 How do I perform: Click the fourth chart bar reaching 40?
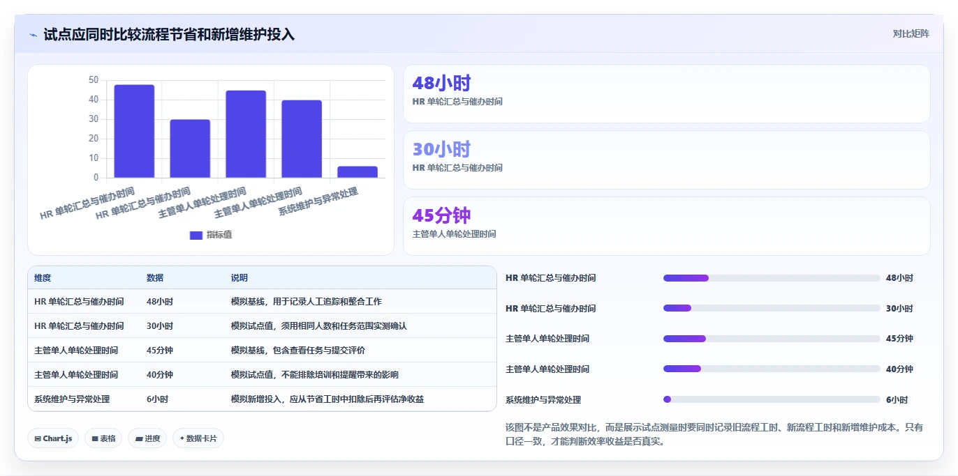point(302,139)
